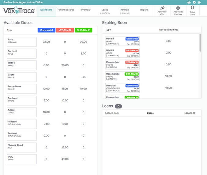Image resolution: width=207 pixels, height=175 pixels.
Task: Click the Administer a Vax syringe icon
Action: click(163, 8)
